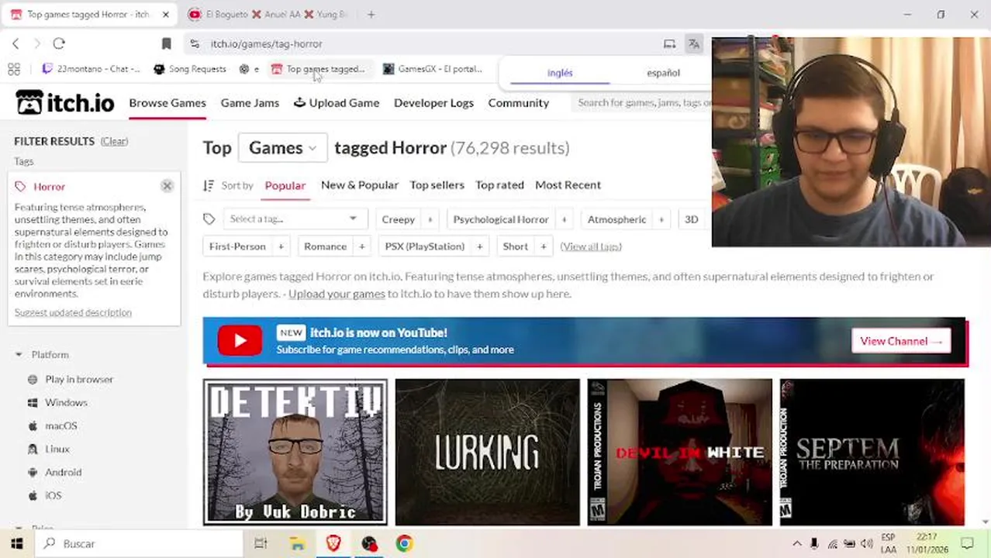This screenshot has width=991, height=558.
Task: Open Community in the navigation
Action: pos(519,102)
